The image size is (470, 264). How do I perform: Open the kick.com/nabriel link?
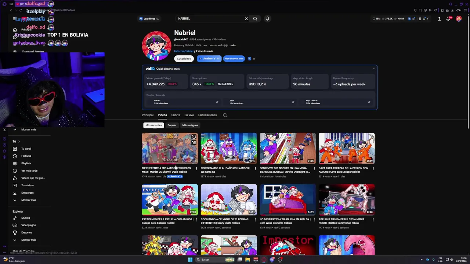[x=184, y=51]
